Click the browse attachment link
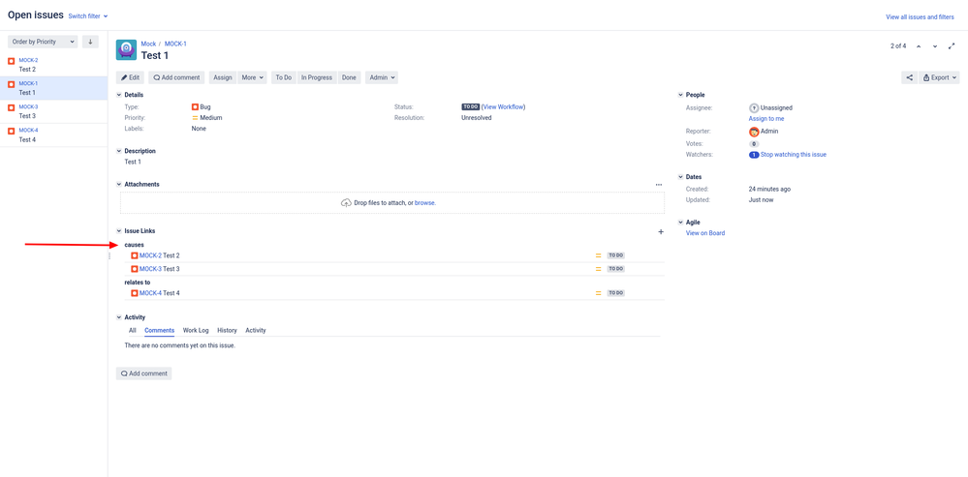 [x=424, y=203]
